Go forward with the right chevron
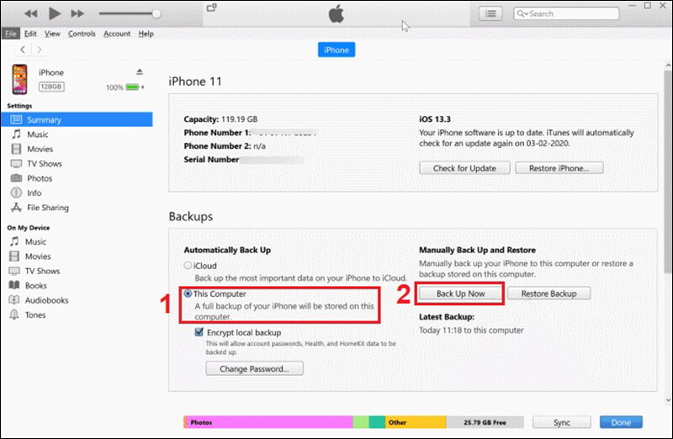The width and height of the screenshot is (673, 439). click(x=39, y=50)
